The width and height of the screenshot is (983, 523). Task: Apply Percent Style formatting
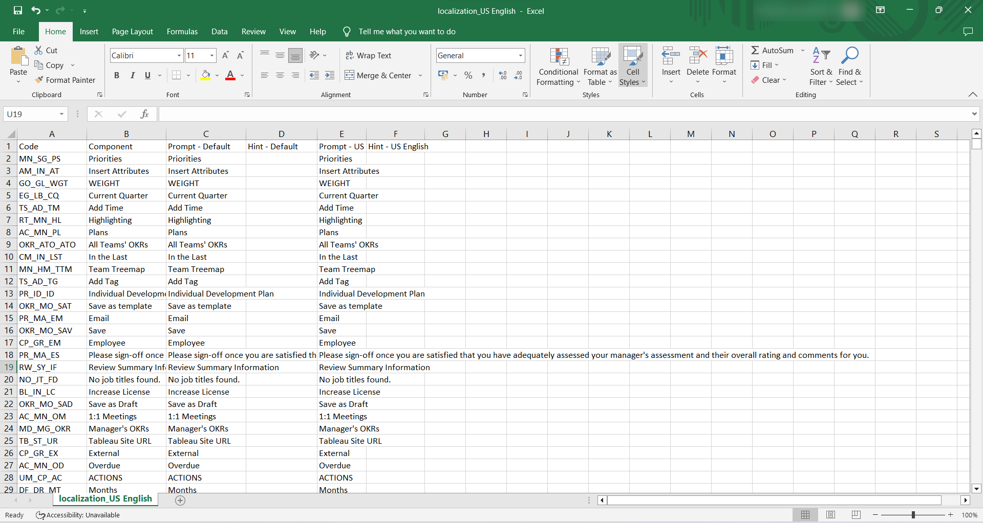pos(468,75)
